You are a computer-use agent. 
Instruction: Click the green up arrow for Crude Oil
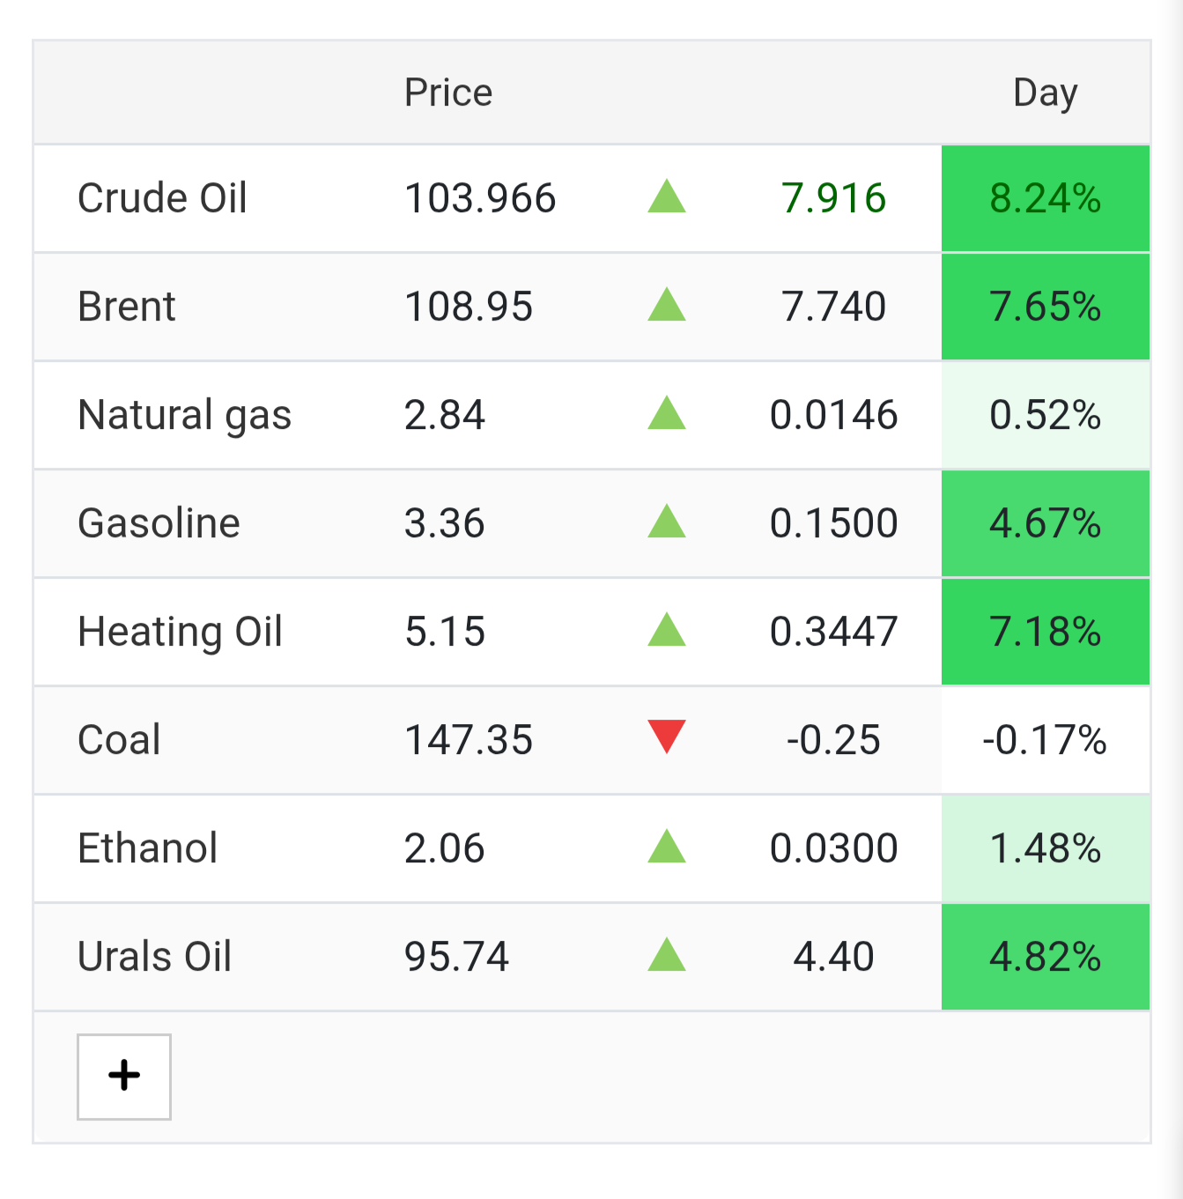667,196
